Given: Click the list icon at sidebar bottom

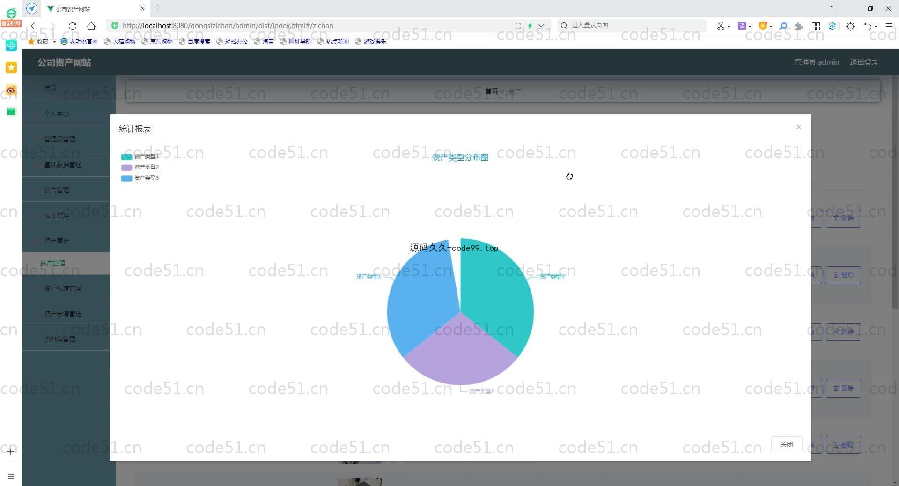Looking at the screenshot, I should (11, 476).
